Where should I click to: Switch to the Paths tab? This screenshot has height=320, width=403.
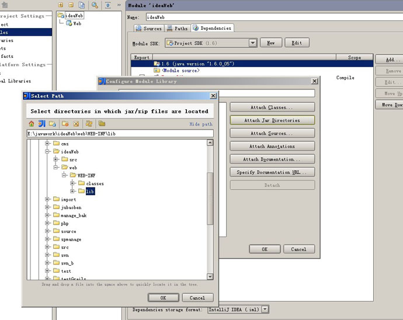(x=178, y=28)
